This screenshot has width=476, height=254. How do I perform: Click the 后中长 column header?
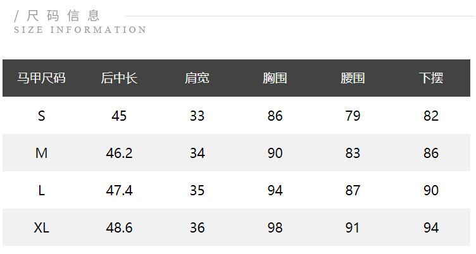coord(119,78)
